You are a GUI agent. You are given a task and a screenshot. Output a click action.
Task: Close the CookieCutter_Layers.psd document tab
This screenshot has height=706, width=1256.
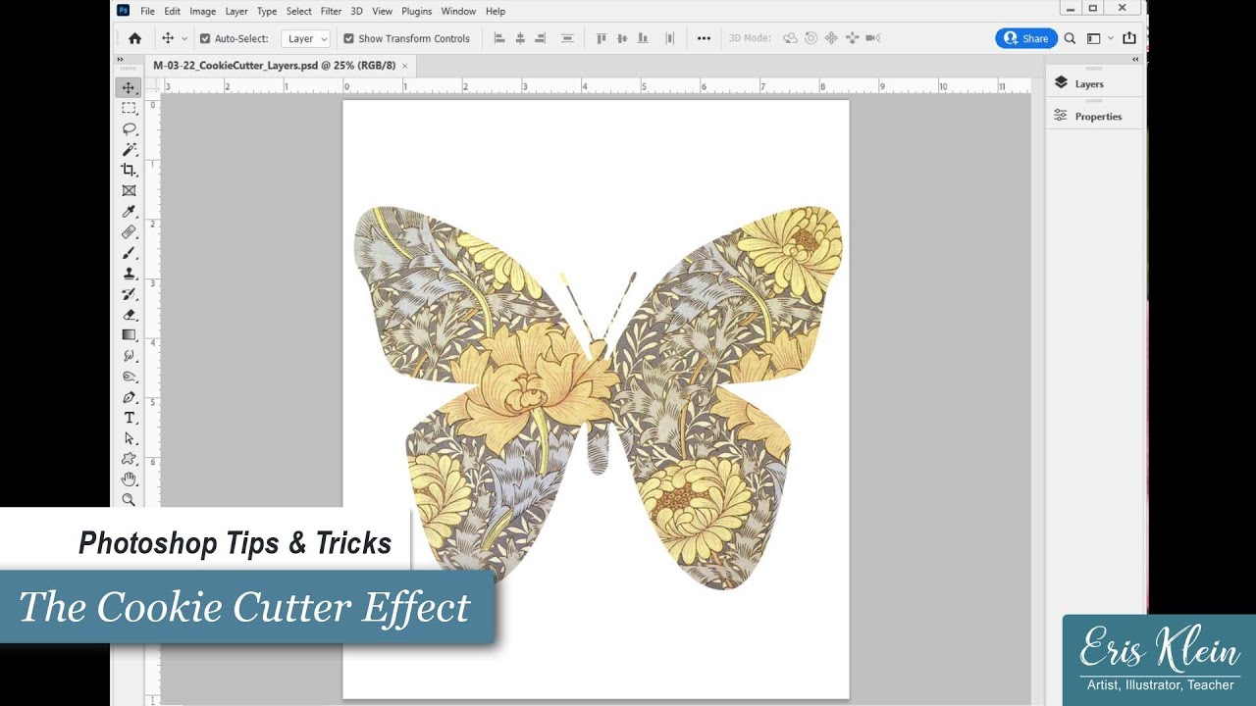[x=404, y=66]
